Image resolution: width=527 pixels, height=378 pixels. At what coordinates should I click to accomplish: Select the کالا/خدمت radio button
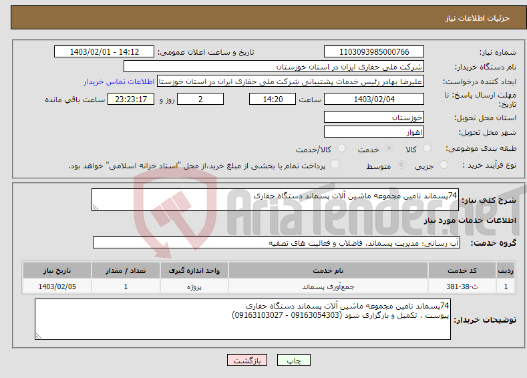[341, 148]
